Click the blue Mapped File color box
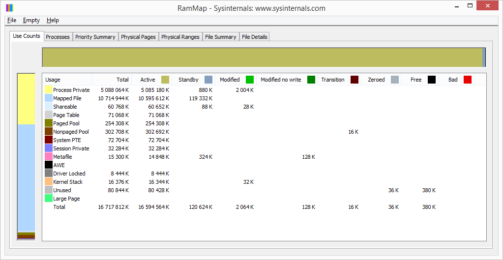503x260 pixels. pyautogui.click(x=49, y=98)
